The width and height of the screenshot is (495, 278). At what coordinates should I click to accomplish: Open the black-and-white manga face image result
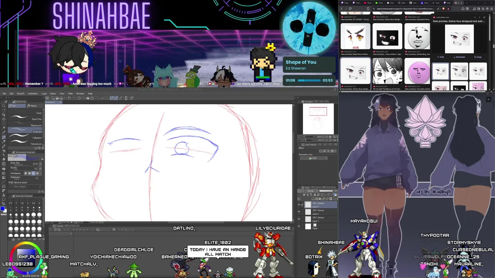[x=387, y=71]
